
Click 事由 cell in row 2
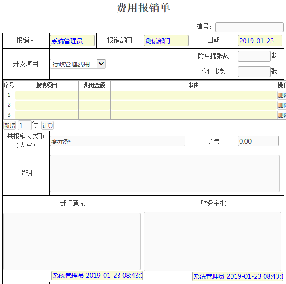193,105
